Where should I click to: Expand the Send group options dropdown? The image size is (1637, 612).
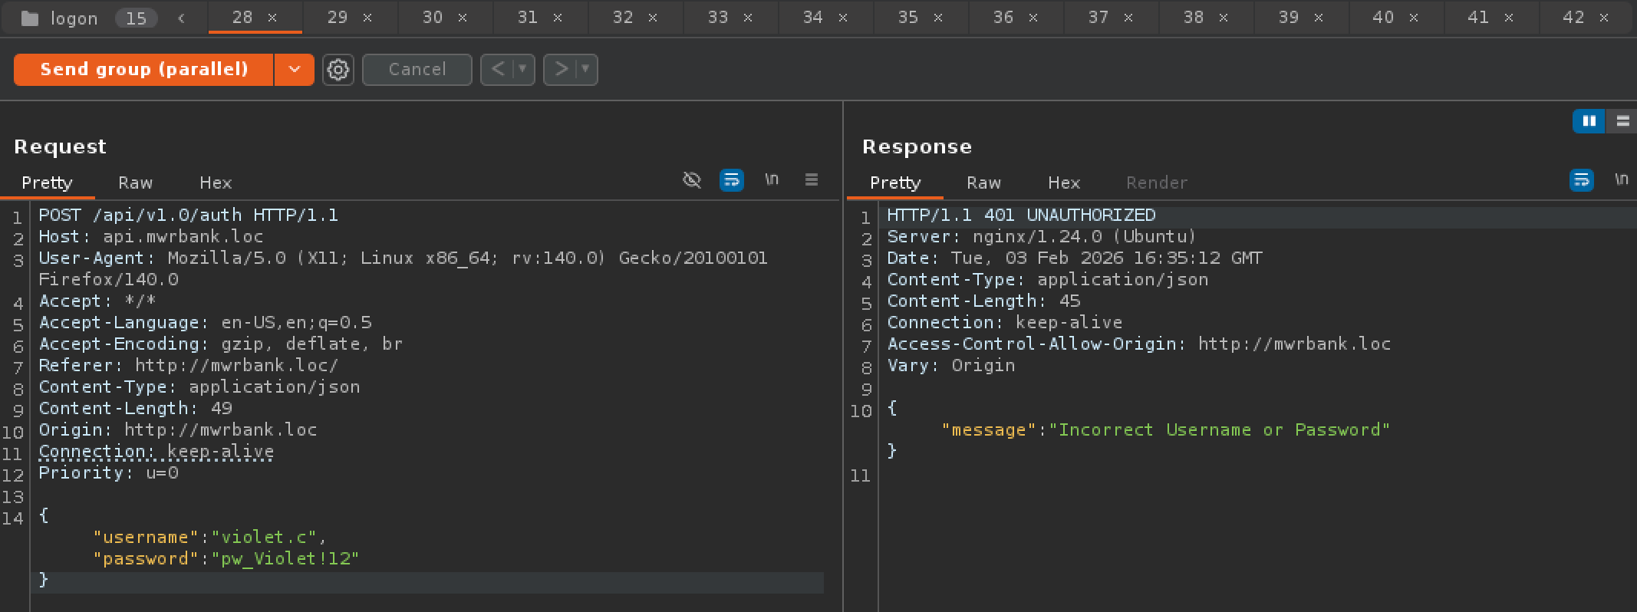[295, 70]
